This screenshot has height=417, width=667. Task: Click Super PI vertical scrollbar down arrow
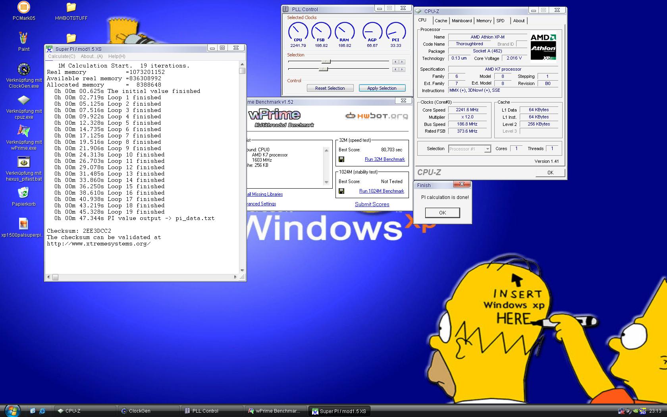(x=242, y=270)
